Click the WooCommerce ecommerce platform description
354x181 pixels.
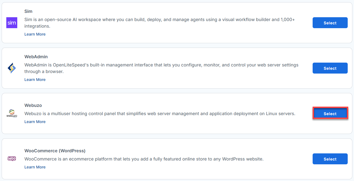[144, 159]
